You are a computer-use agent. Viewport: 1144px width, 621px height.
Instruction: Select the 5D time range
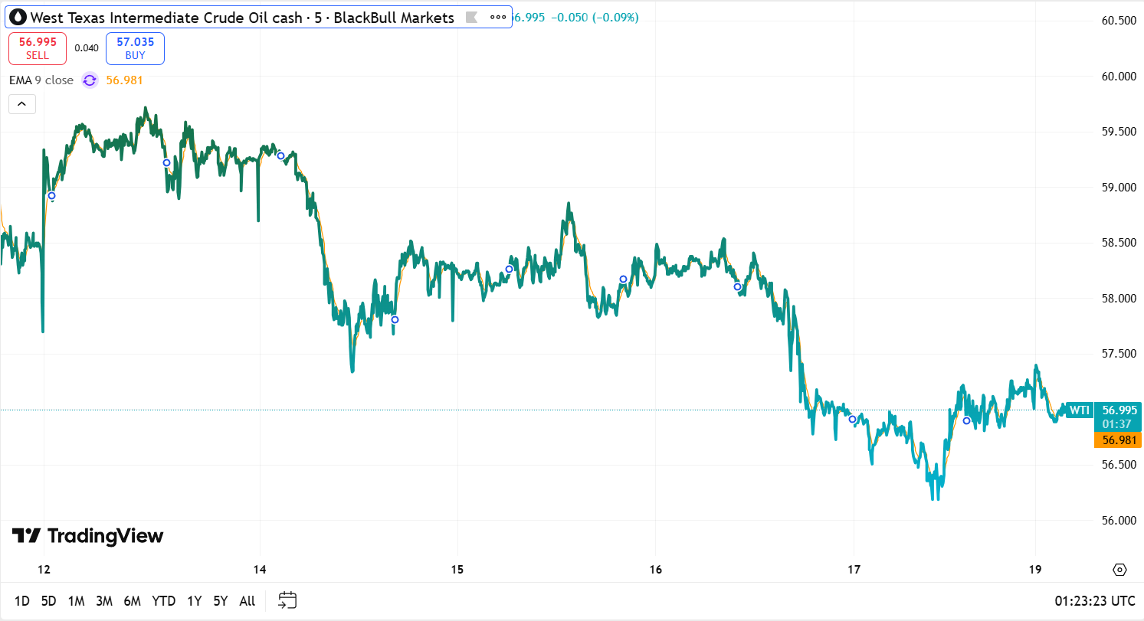pos(48,601)
